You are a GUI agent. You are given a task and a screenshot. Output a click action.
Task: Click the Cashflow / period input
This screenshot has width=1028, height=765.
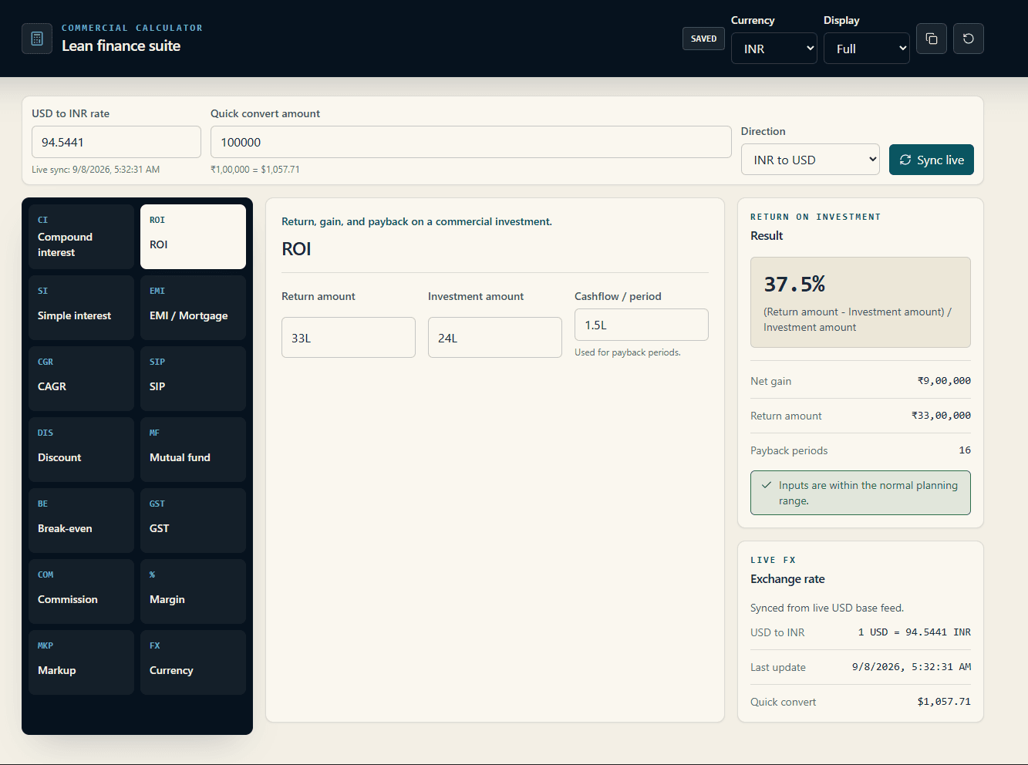(x=642, y=325)
